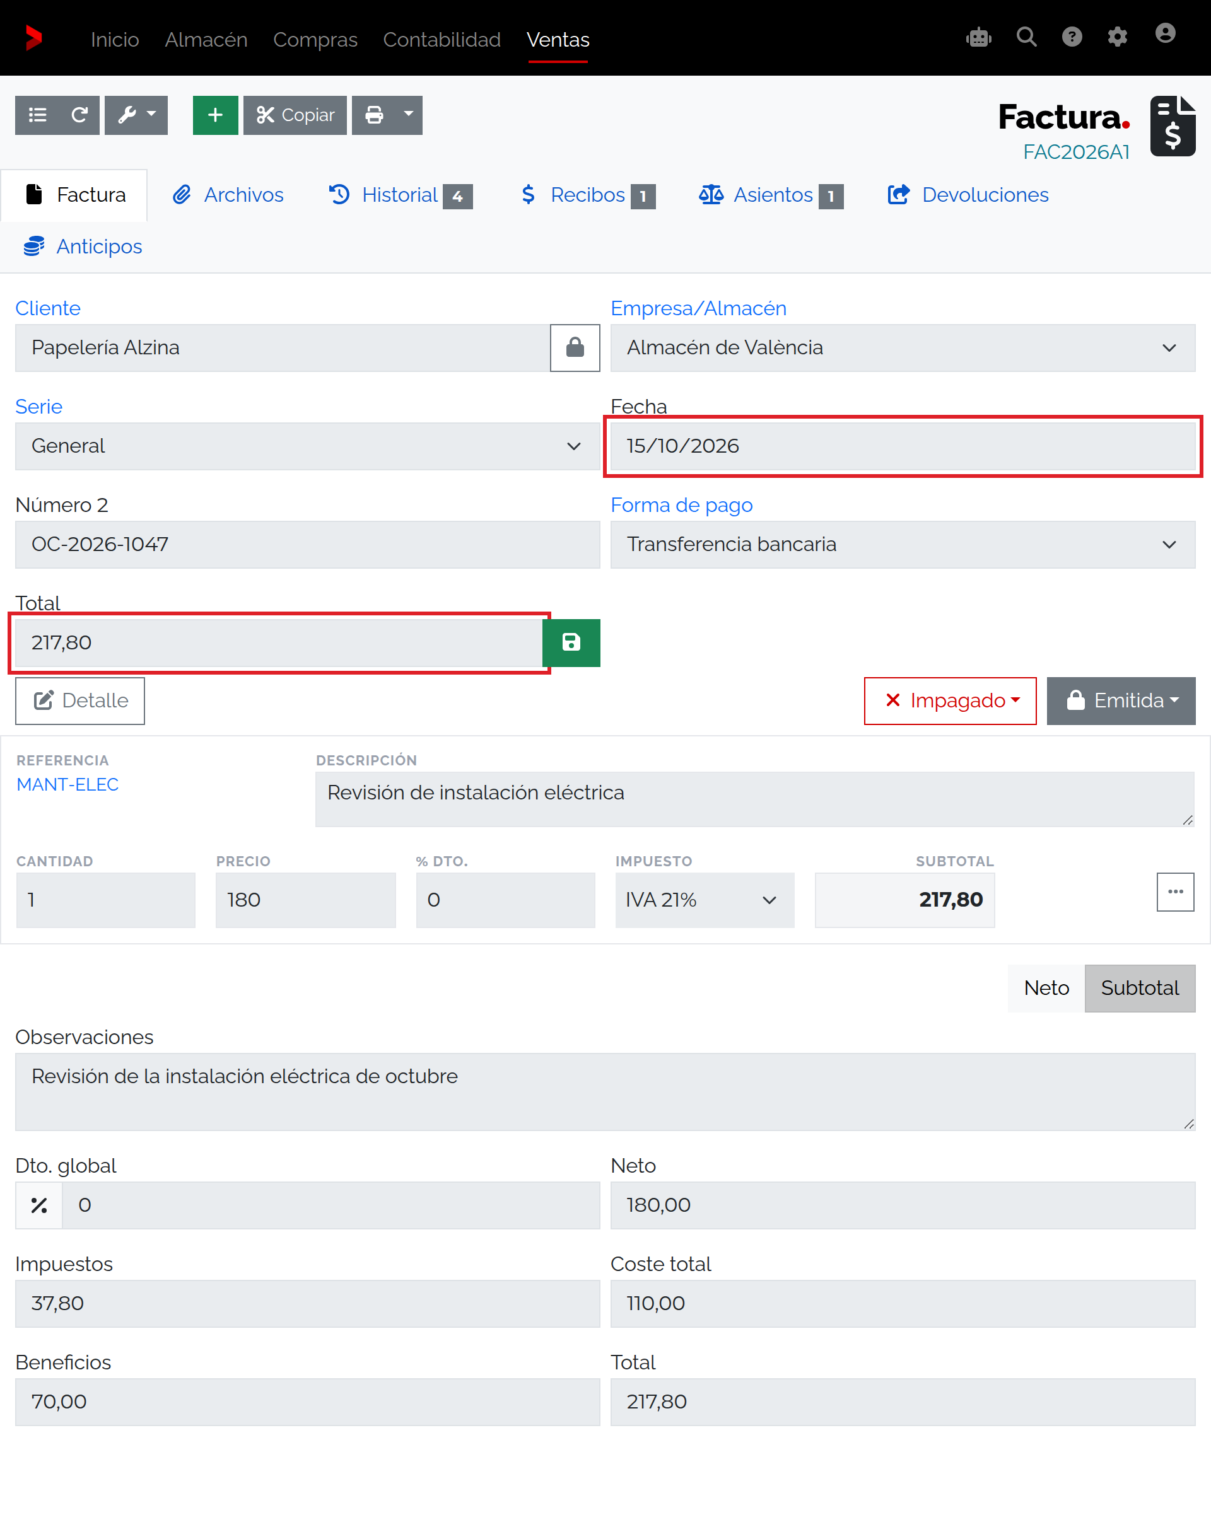Click the Observaciones text area
The width and height of the screenshot is (1211, 1527).
pyautogui.click(x=605, y=1091)
